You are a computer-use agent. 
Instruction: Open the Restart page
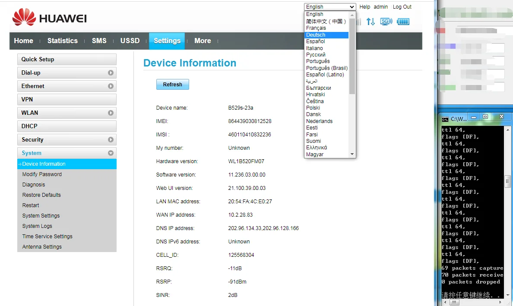31,205
